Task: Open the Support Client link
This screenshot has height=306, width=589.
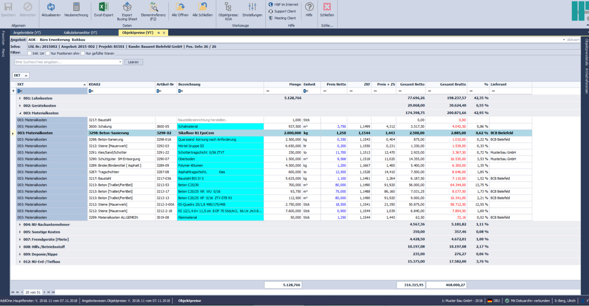Action: [285, 11]
